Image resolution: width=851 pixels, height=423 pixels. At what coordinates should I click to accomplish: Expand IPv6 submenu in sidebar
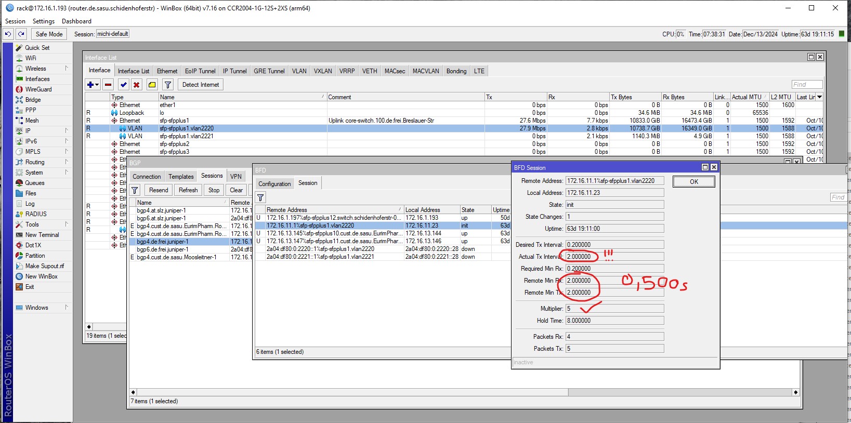pos(67,141)
